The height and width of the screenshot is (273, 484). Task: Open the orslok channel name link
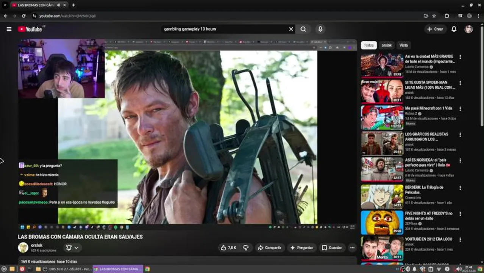click(x=37, y=245)
